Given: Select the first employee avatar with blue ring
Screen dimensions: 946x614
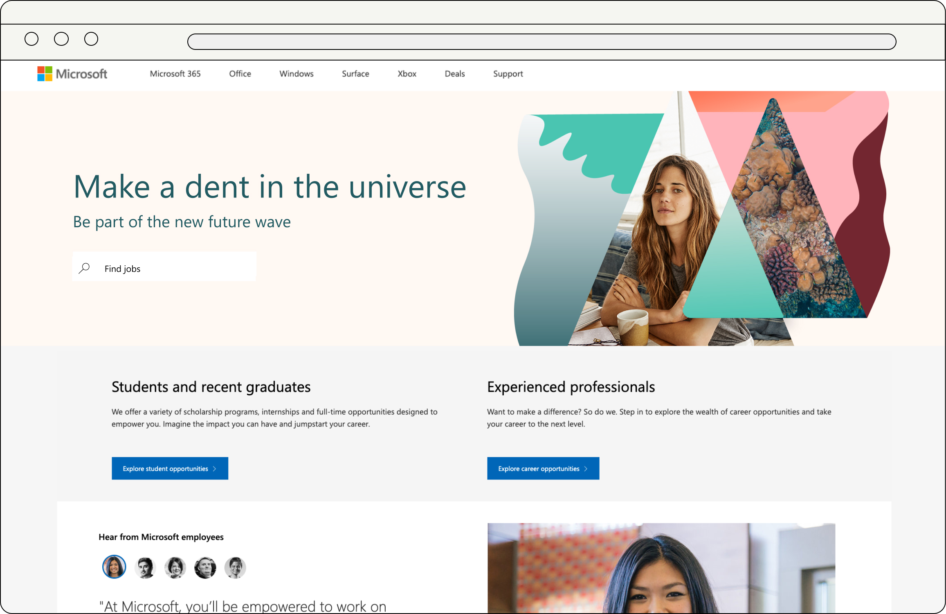Looking at the screenshot, I should [x=114, y=567].
